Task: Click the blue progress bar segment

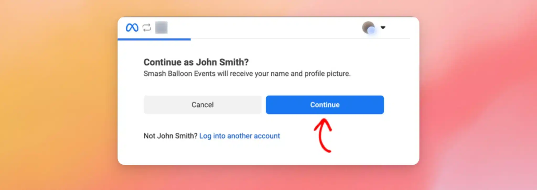Action: click(x=154, y=39)
